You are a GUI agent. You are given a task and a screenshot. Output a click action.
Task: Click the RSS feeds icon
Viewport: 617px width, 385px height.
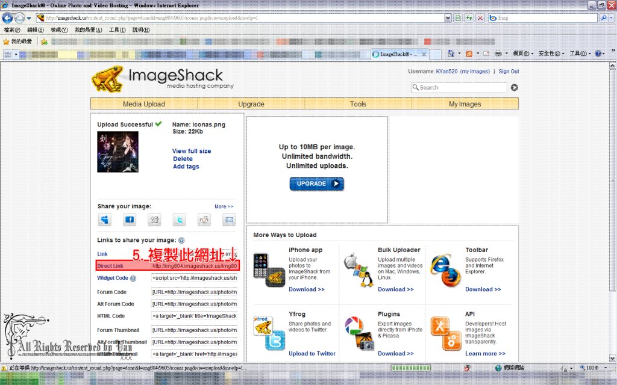(x=469, y=54)
